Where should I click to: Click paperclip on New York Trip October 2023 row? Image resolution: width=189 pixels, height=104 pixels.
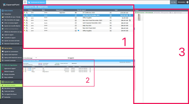(130, 15)
